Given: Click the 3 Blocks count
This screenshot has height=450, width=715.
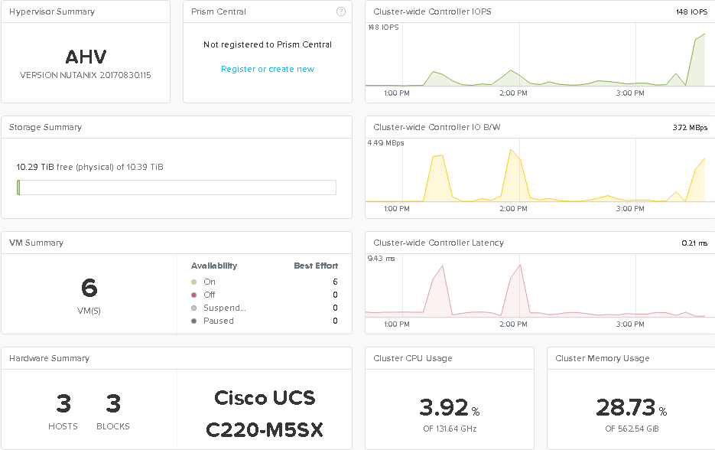Looking at the screenshot, I should 113,403.
